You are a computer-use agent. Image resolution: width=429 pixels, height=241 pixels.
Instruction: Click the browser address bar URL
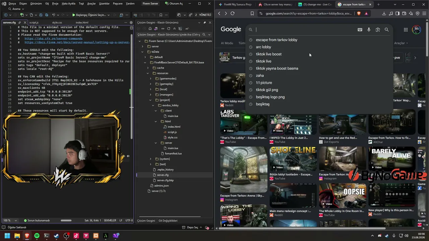309,13
